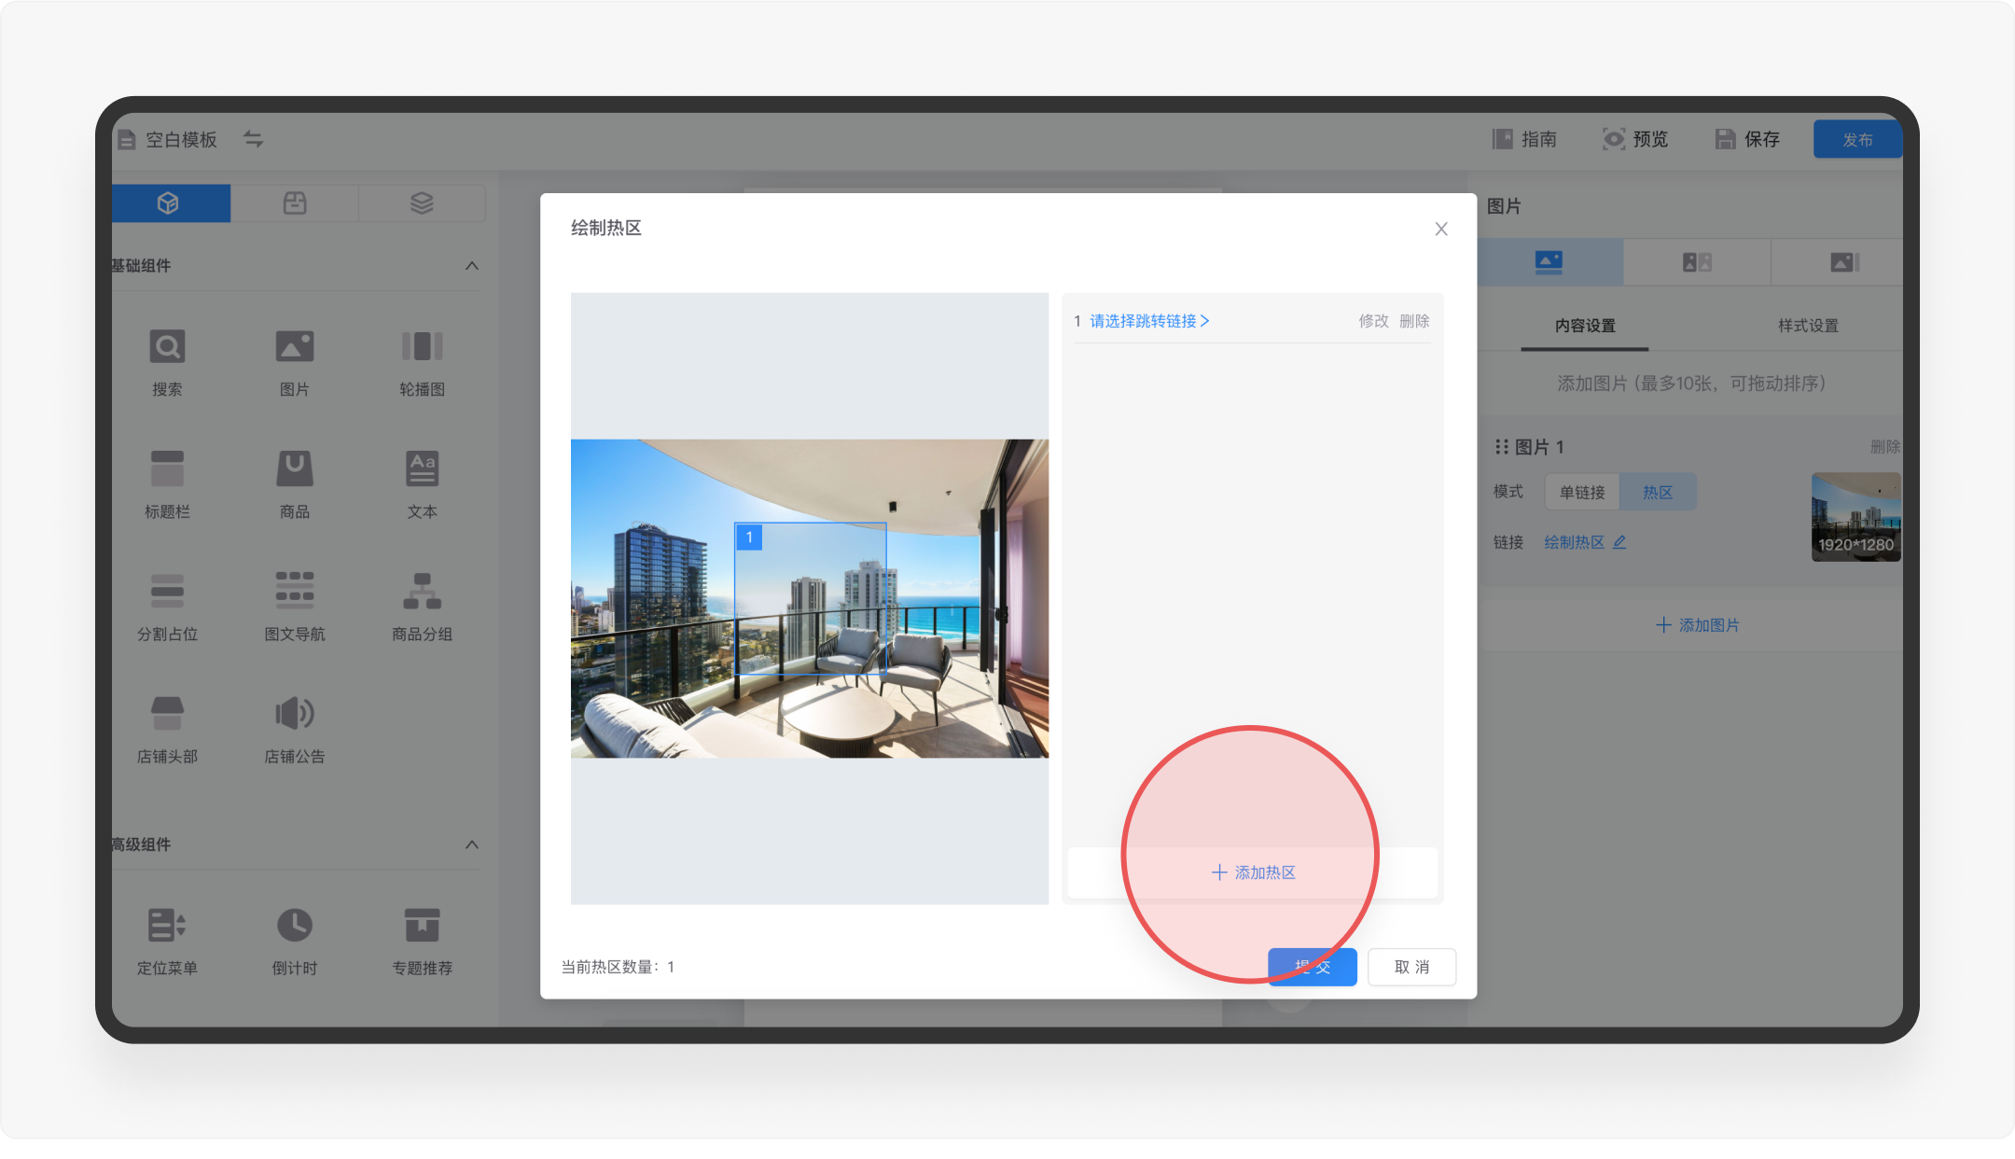The image size is (2015, 1159).
Task: Select the Store header (店铺头部) component
Action: point(167,729)
